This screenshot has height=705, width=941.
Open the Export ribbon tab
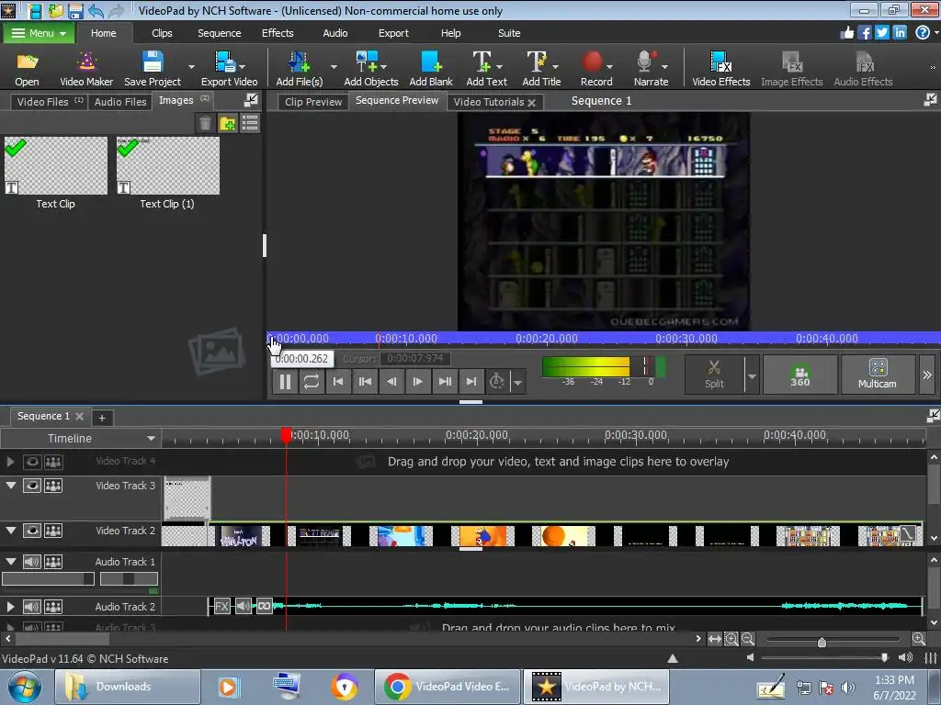point(393,33)
